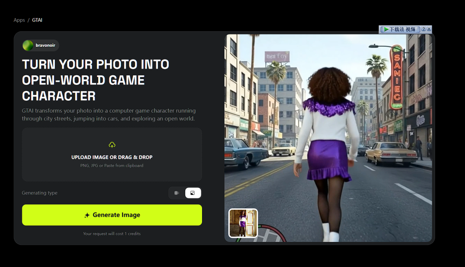Screen dimensions: 465x267
Task: Select the 'TURN YOUR PHOTO INTO' headline
Action: pyautogui.click(x=95, y=64)
